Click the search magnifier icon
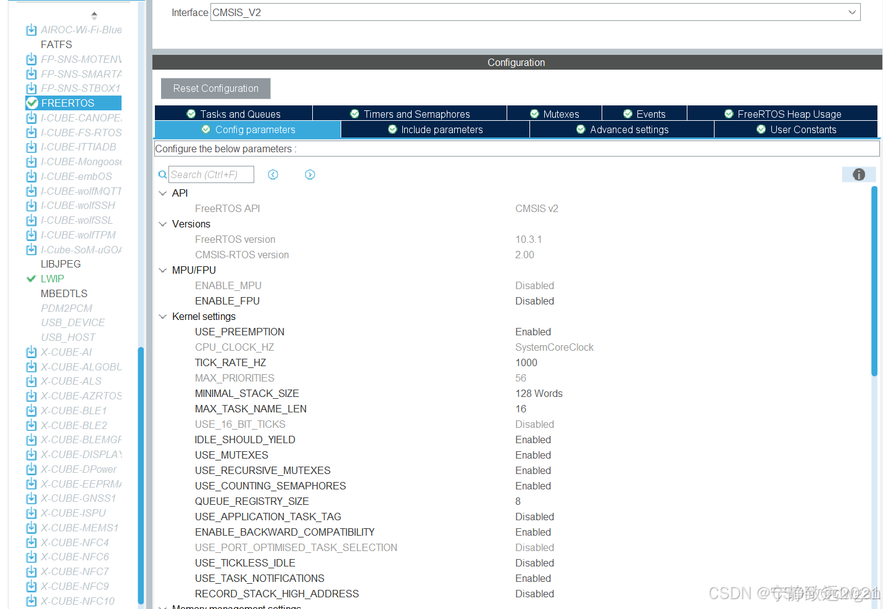The width and height of the screenshot is (883, 609). (x=162, y=174)
